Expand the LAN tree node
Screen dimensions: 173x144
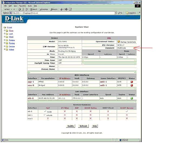(x=5, y=34)
